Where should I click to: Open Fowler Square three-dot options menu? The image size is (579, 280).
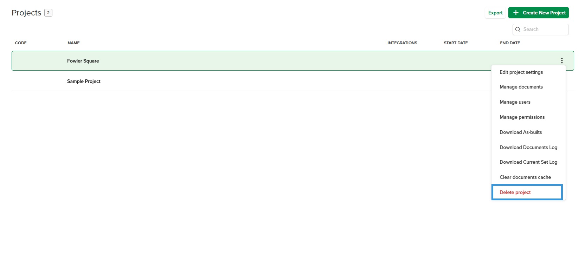pyautogui.click(x=562, y=61)
